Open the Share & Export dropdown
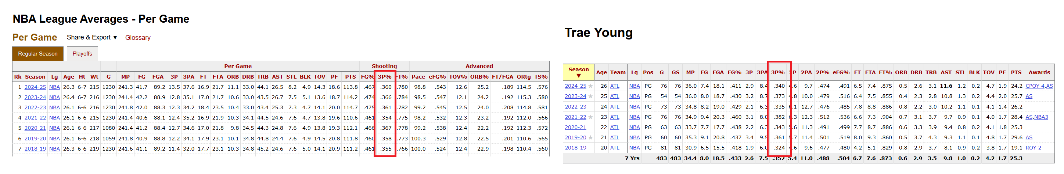This screenshot has width=1064, height=174. click(x=92, y=37)
